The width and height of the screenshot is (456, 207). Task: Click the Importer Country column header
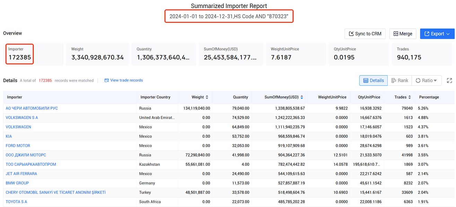tap(155, 97)
